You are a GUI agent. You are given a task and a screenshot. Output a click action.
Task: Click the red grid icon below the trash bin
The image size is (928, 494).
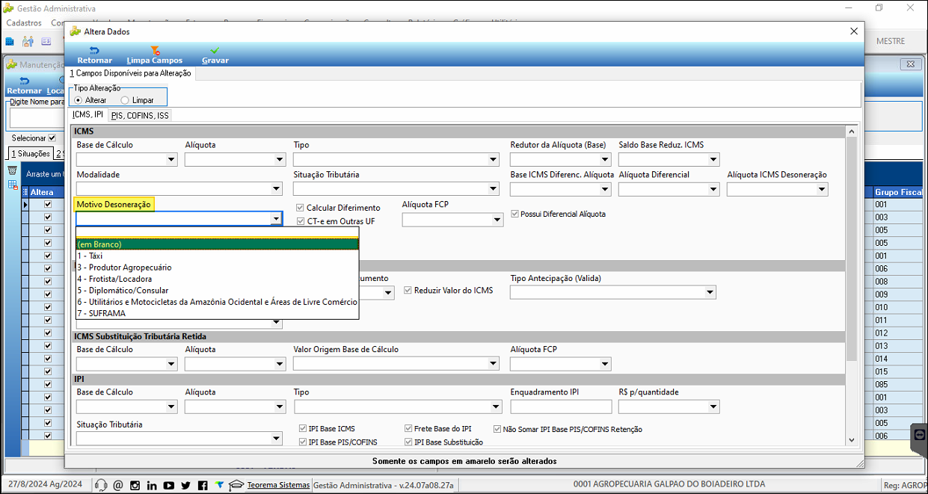(x=13, y=185)
